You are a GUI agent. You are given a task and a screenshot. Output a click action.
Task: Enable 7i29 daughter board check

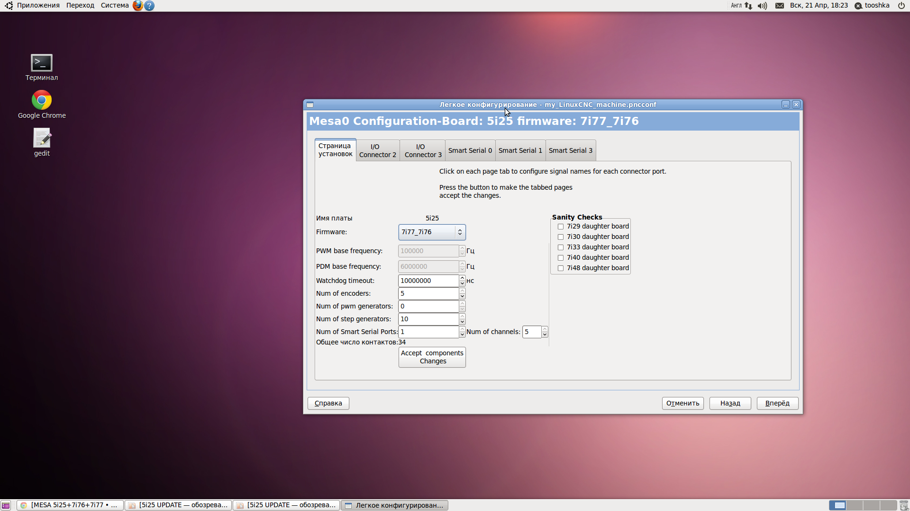(561, 227)
